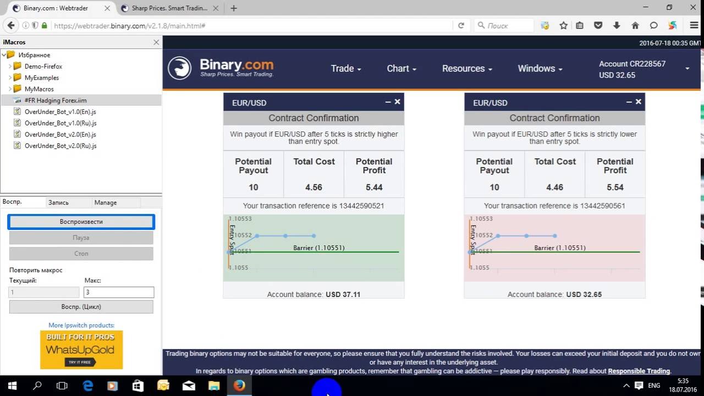Minimize the first EUR/USD contract window

point(388,102)
